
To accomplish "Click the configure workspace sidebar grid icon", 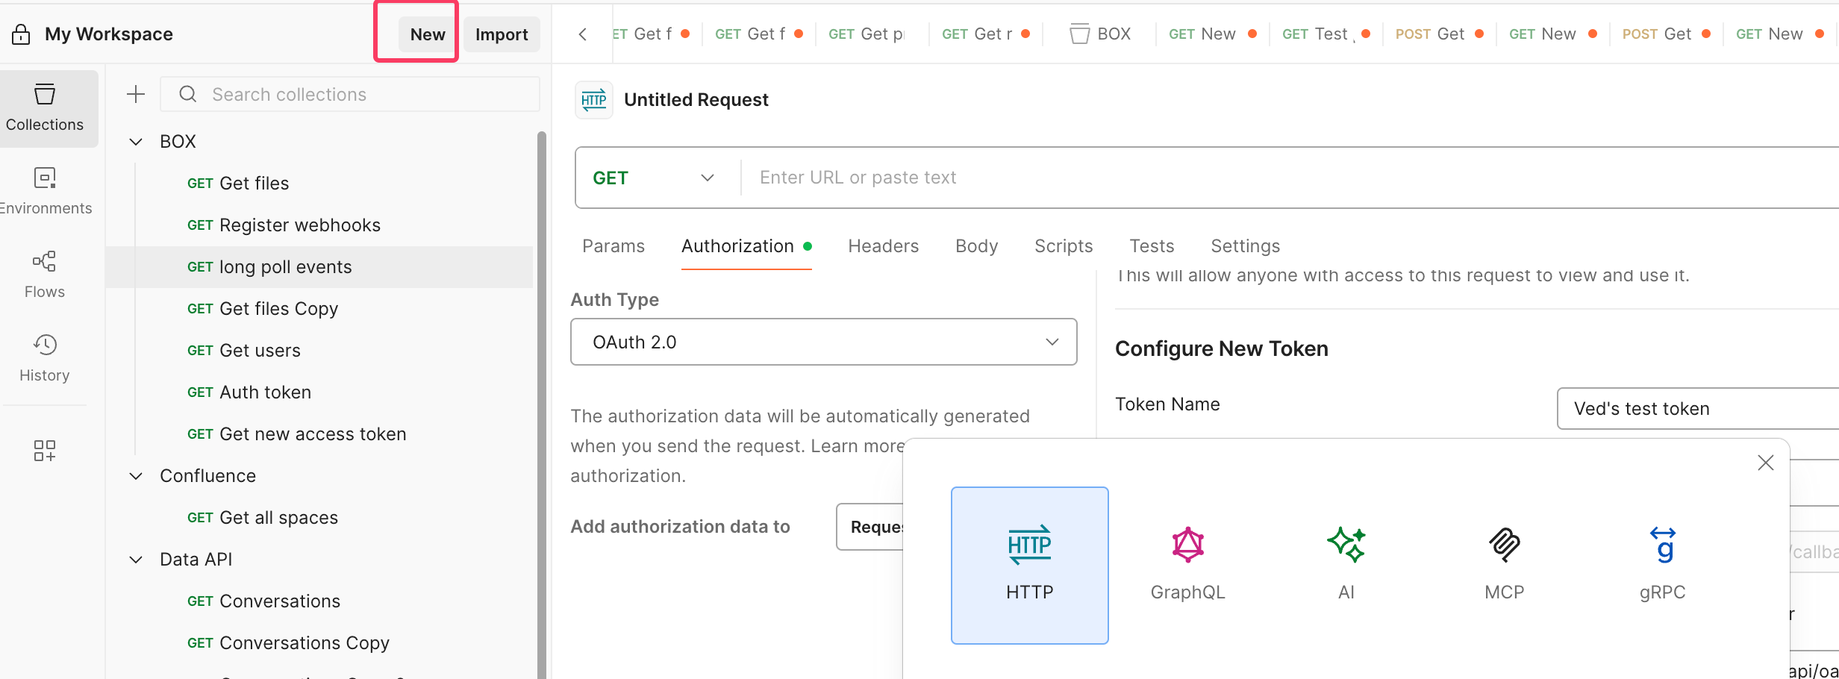I will coord(45,451).
